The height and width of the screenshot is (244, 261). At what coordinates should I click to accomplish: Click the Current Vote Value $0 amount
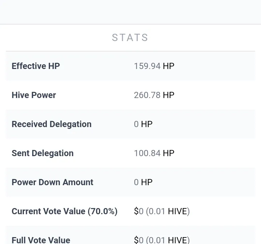coord(138,211)
